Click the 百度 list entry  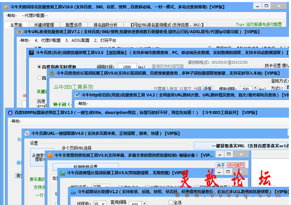41,101
